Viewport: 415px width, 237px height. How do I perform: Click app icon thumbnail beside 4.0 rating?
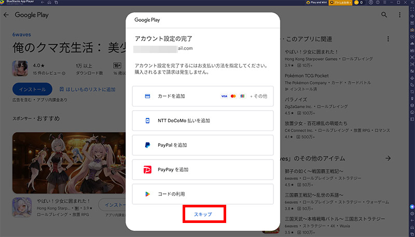pyautogui.click(x=20, y=69)
